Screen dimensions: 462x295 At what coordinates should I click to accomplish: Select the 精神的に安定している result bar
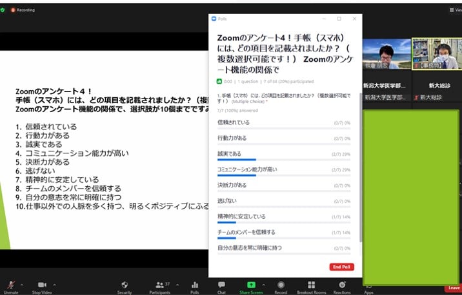click(284, 222)
